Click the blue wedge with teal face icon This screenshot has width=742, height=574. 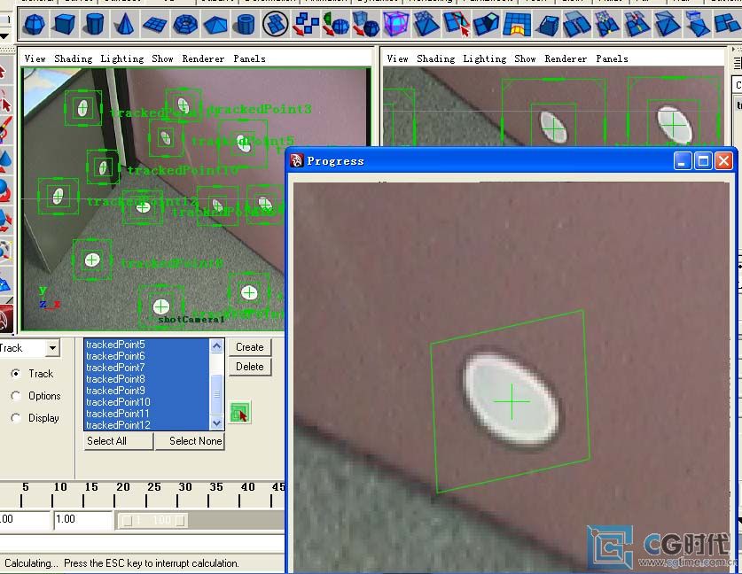pyautogui.click(x=487, y=24)
